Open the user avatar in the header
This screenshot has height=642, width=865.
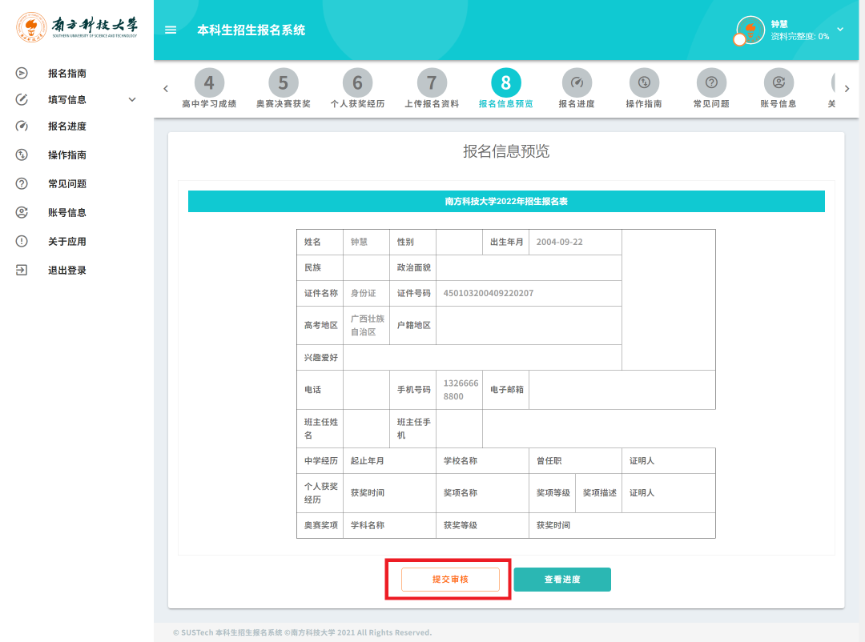pos(750,30)
